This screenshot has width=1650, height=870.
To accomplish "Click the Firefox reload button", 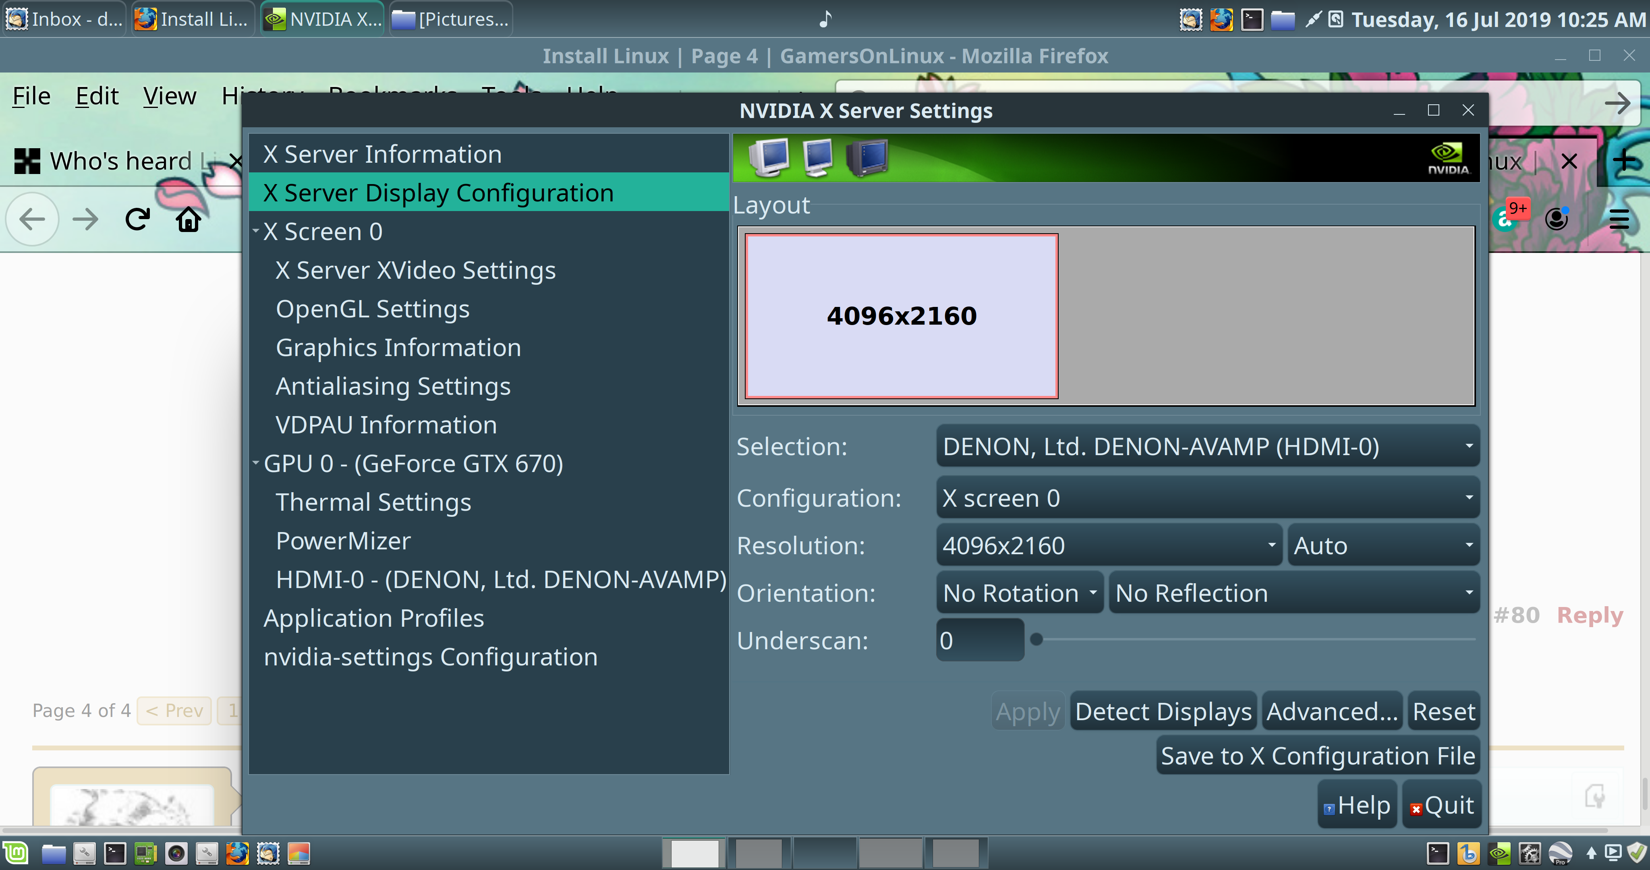I will coord(137,220).
